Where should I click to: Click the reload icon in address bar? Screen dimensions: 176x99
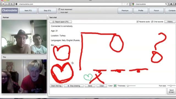(127, 4)
